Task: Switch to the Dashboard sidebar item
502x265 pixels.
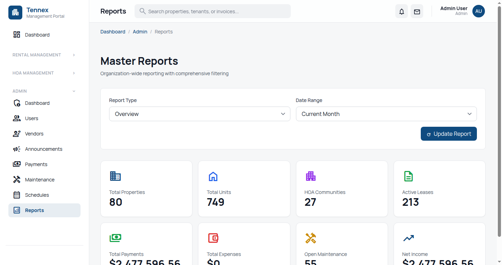Action: tap(37, 34)
